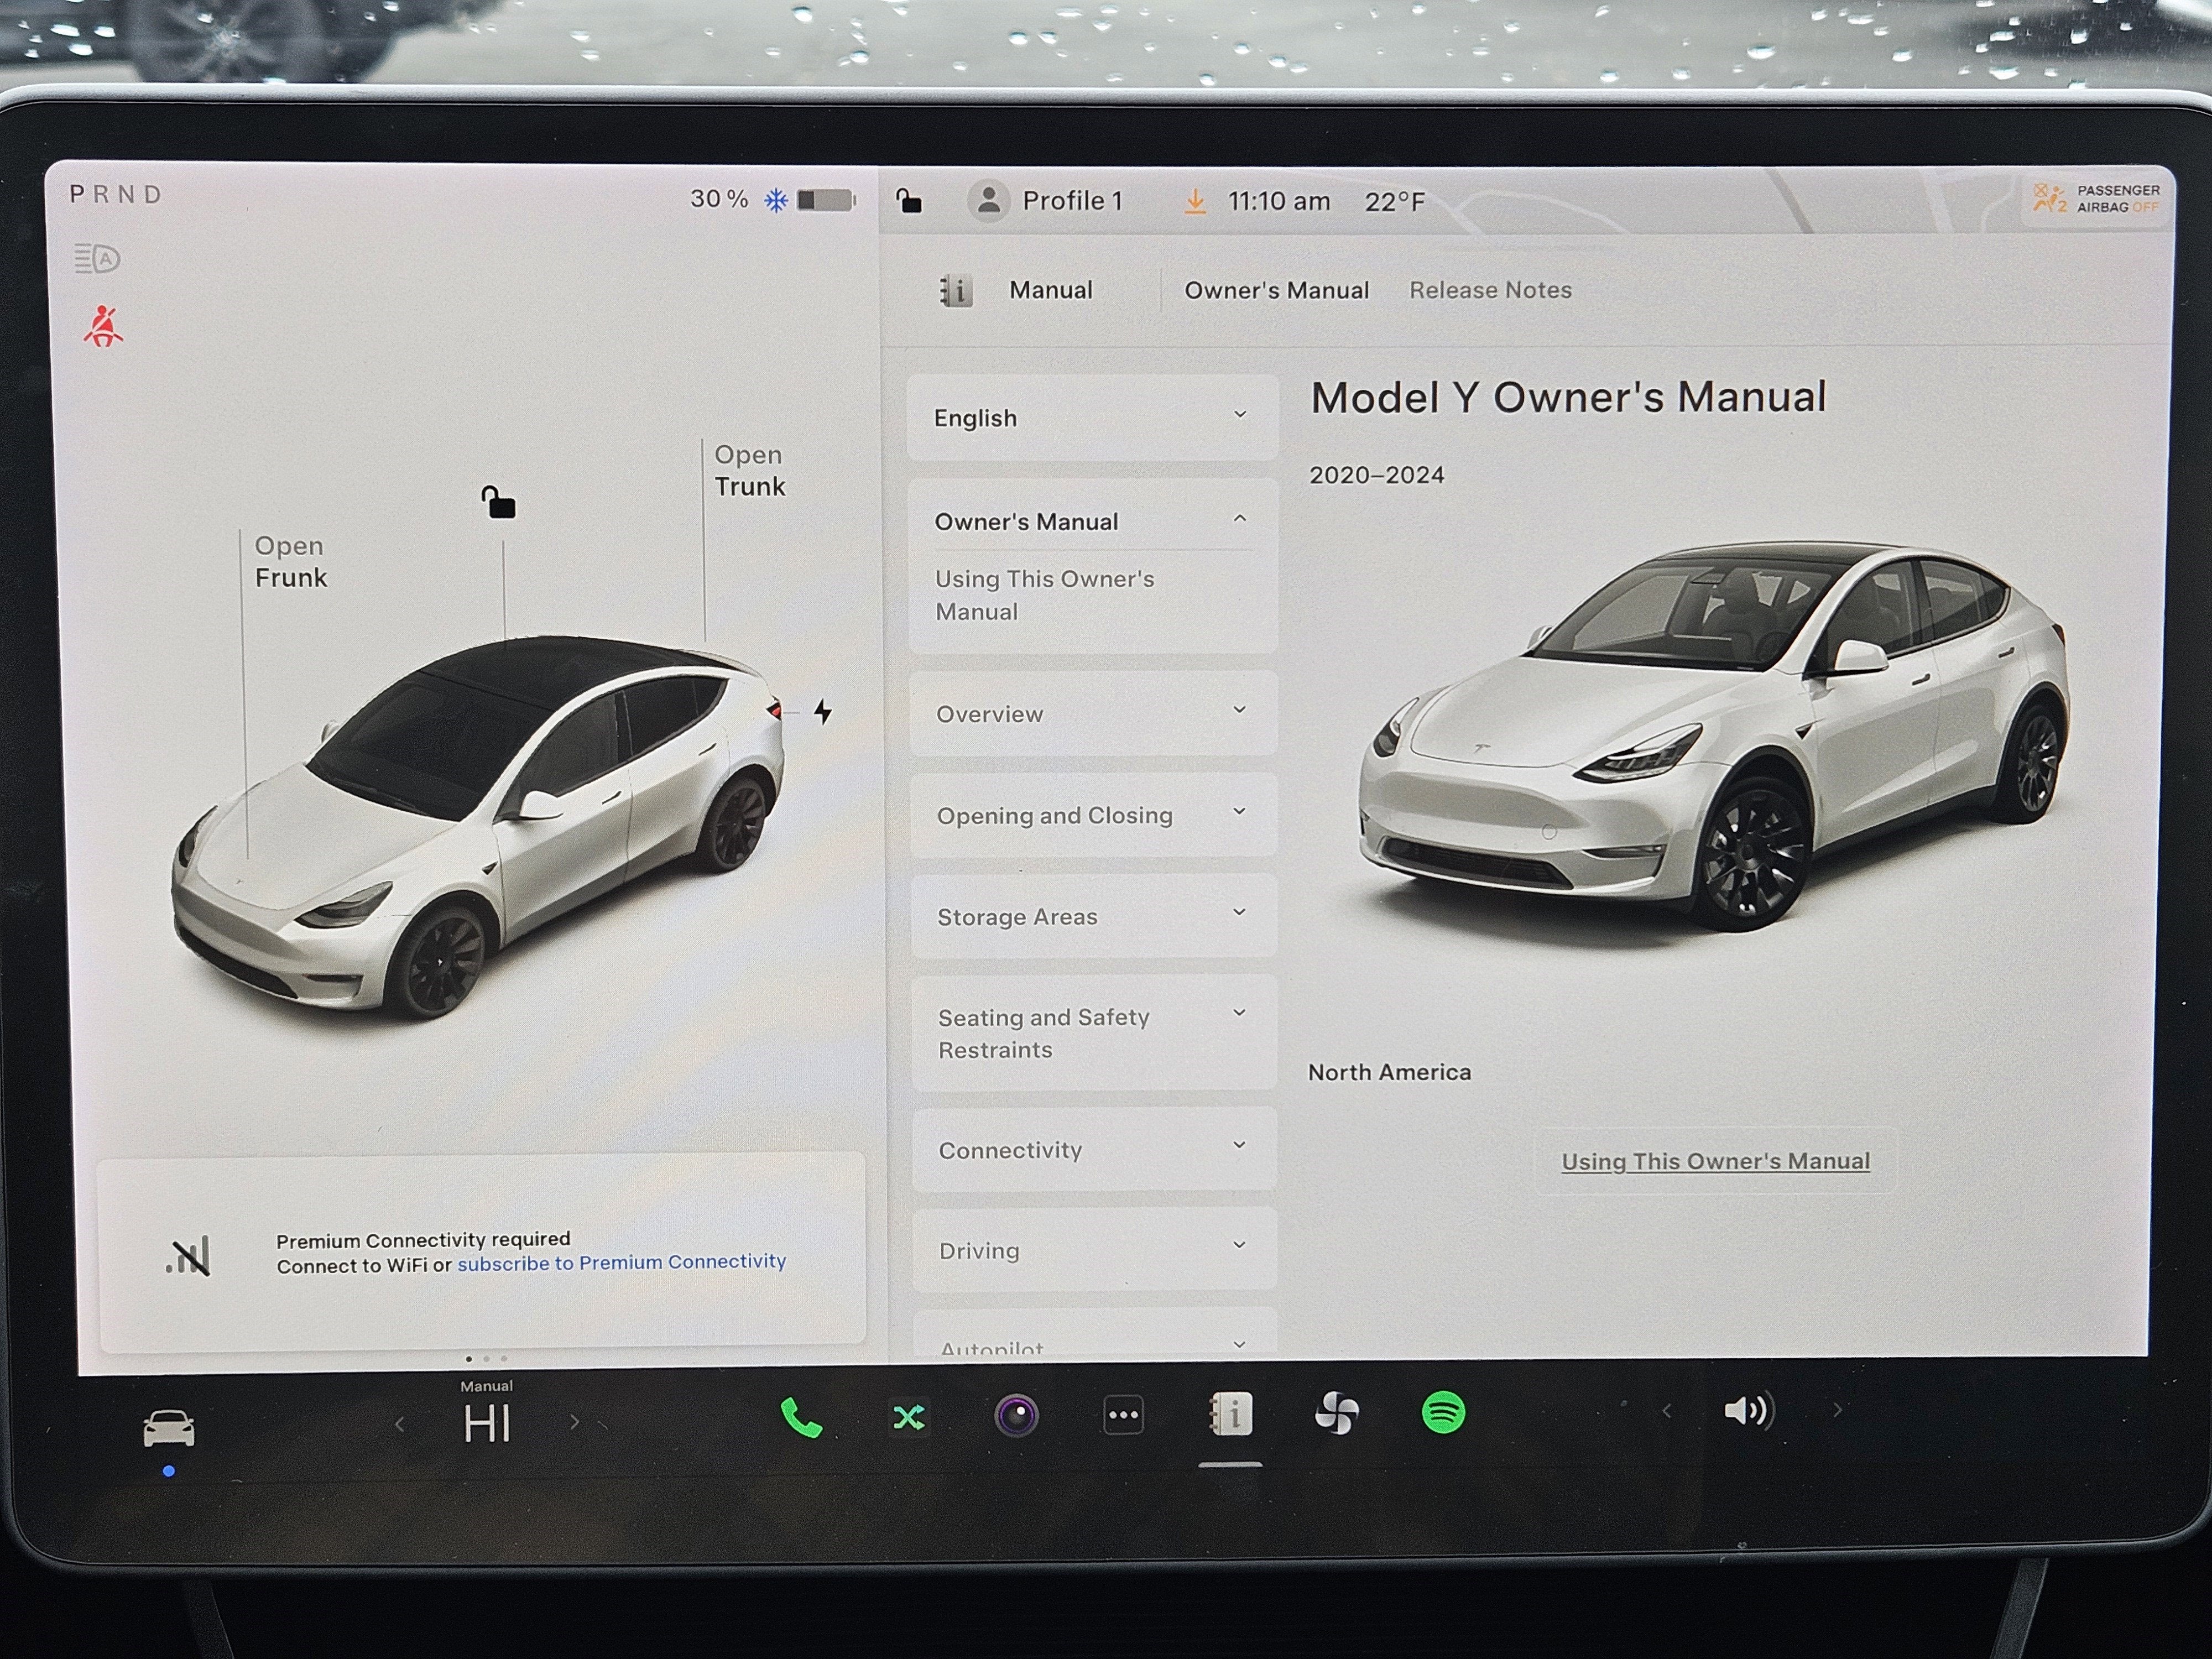Open the Spotify app

[x=1443, y=1414]
